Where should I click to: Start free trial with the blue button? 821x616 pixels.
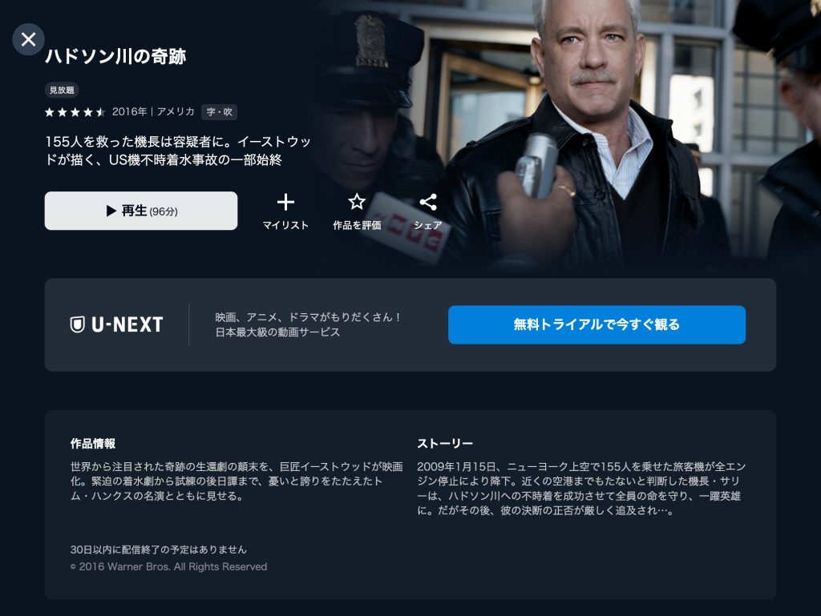click(597, 324)
